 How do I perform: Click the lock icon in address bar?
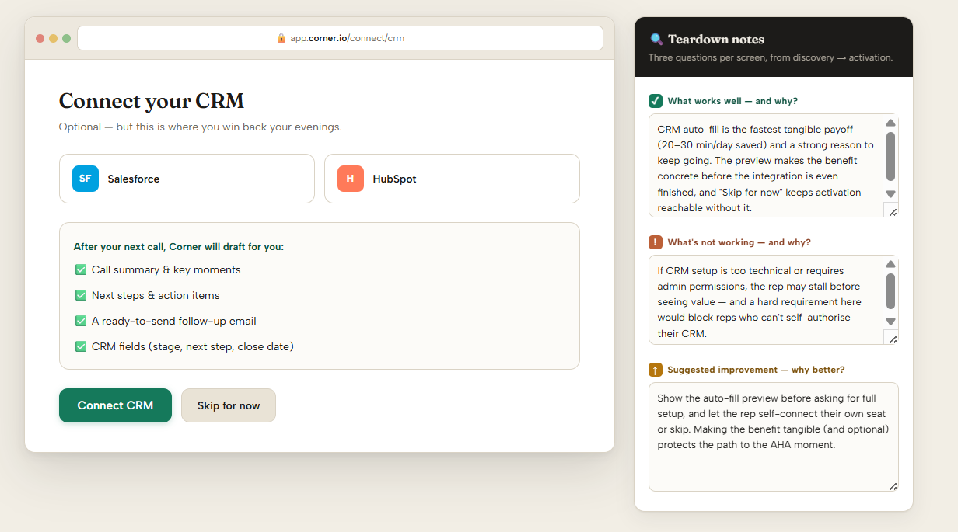[281, 38]
